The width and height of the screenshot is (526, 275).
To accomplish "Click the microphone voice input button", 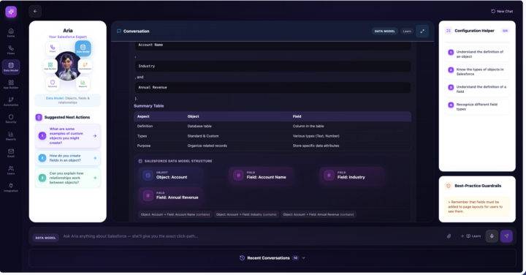I will coord(492,236).
